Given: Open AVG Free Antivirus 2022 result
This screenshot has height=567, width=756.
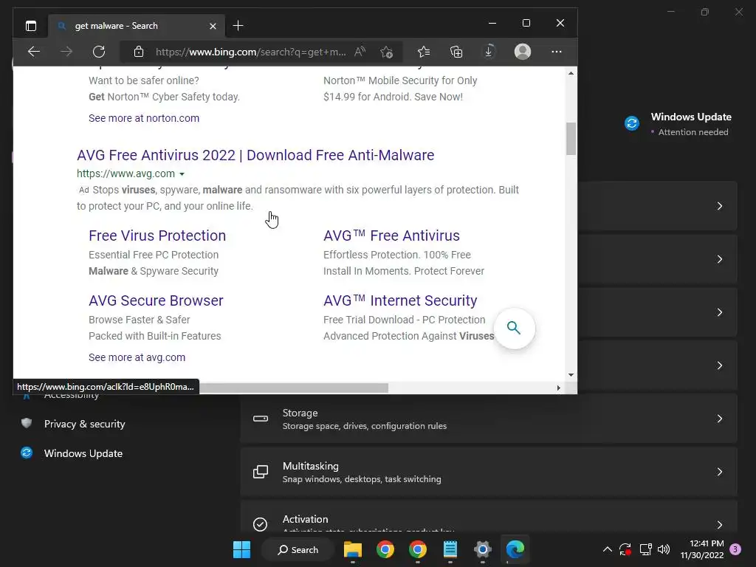Looking at the screenshot, I should point(255,155).
